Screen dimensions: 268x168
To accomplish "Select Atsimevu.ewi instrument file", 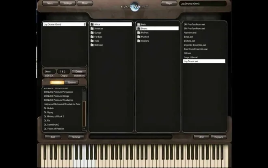I will tap(190, 32).
